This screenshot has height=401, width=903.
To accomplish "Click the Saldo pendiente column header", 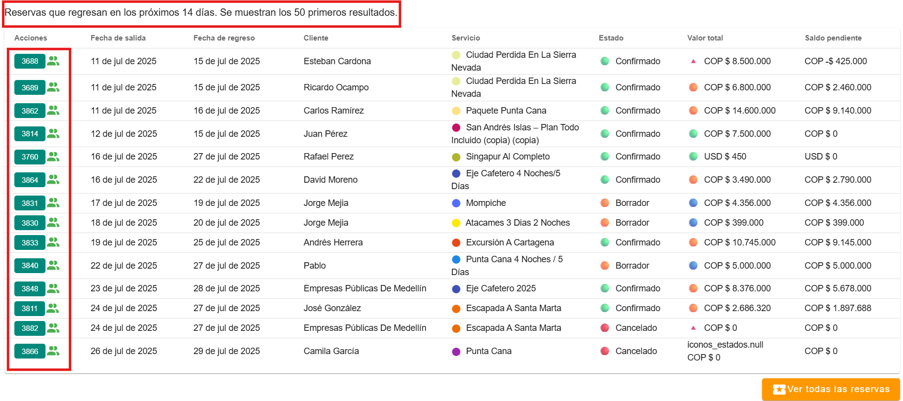I will [x=833, y=38].
